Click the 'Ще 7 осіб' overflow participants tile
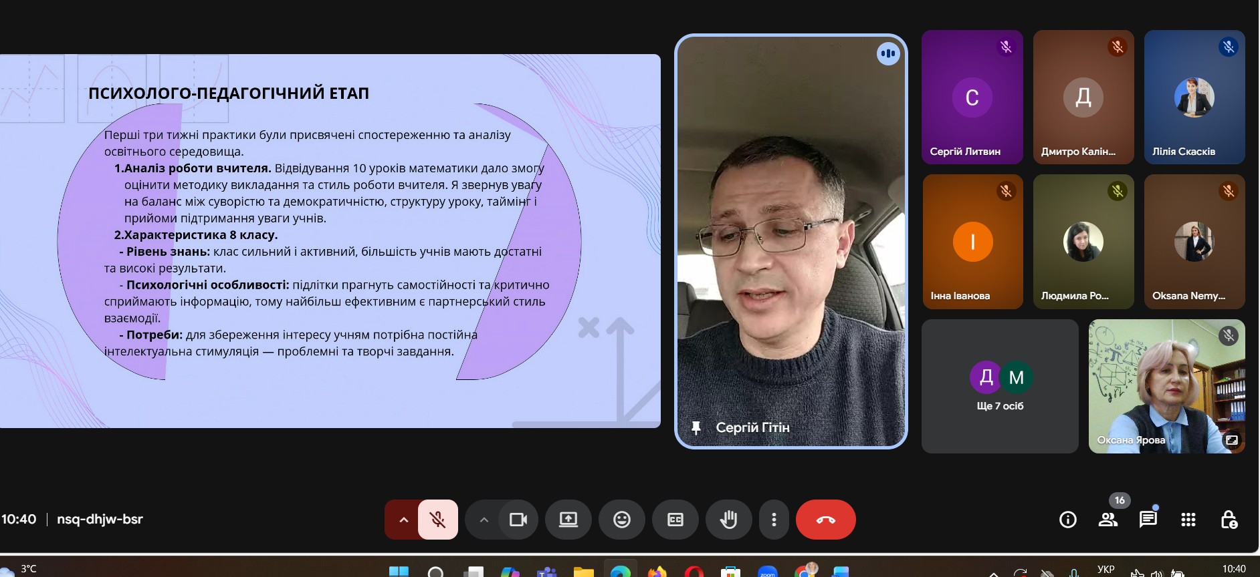Image resolution: width=1260 pixels, height=577 pixels. (1000, 387)
